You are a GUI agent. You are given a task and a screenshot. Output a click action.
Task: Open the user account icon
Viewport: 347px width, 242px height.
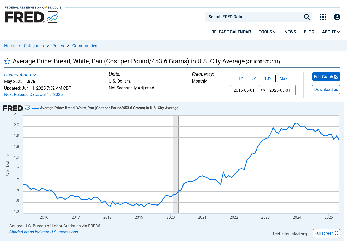tap(337, 17)
